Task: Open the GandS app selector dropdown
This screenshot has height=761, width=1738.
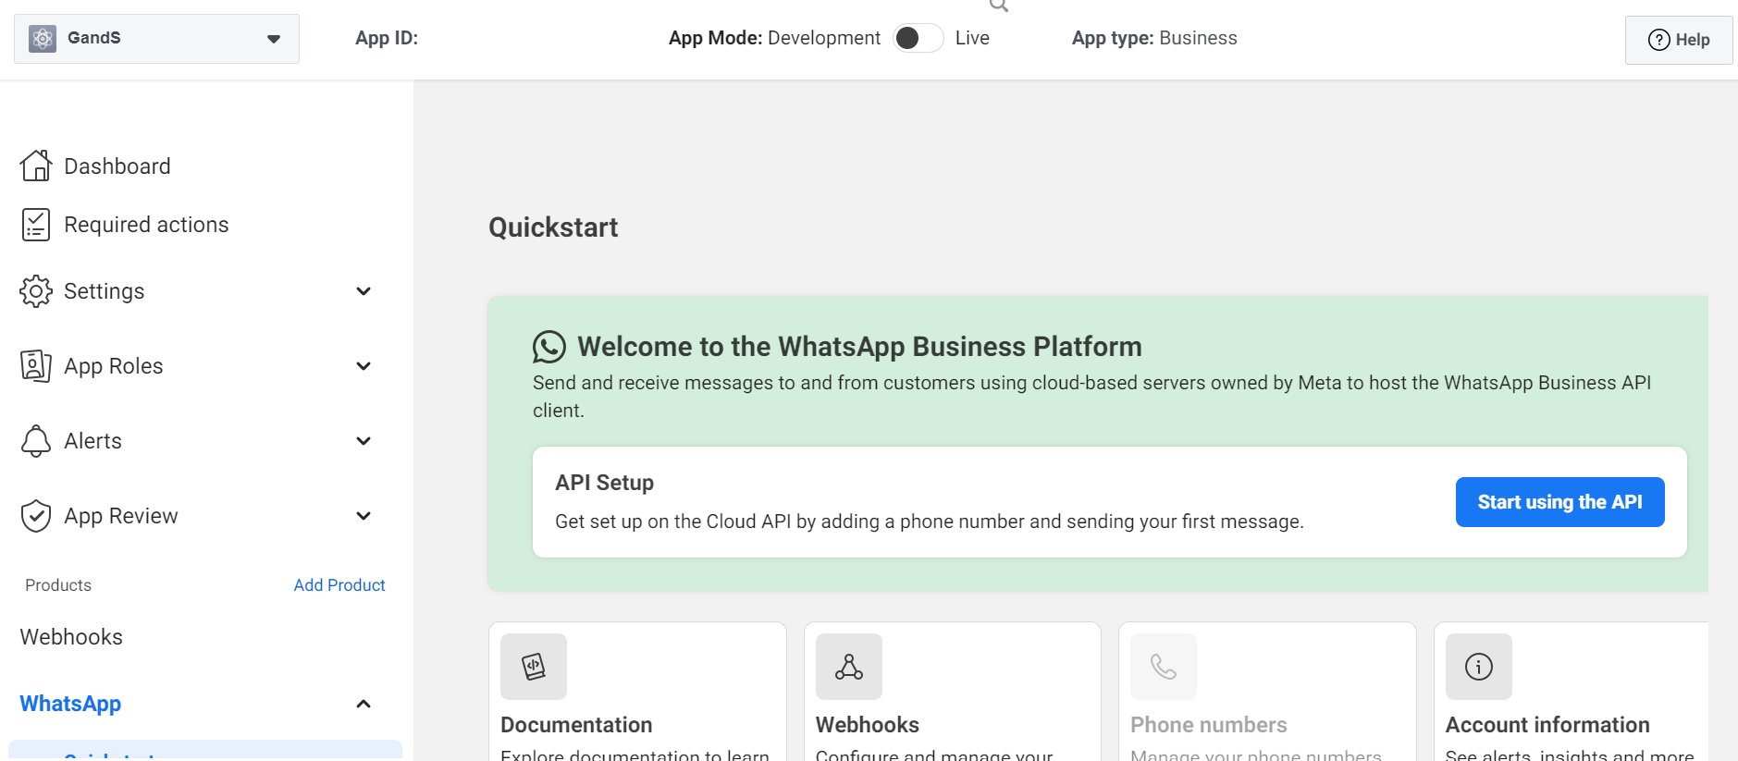Action: pos(156,38)
